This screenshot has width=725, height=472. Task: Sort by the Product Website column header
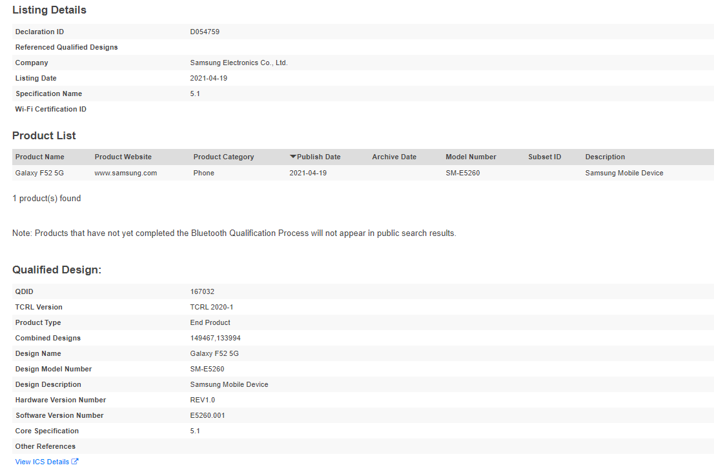tap(123, 157)
